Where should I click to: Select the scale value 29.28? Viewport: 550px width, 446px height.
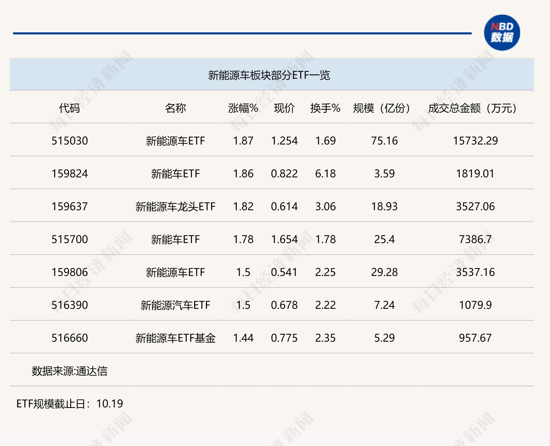tap(384, 272)
